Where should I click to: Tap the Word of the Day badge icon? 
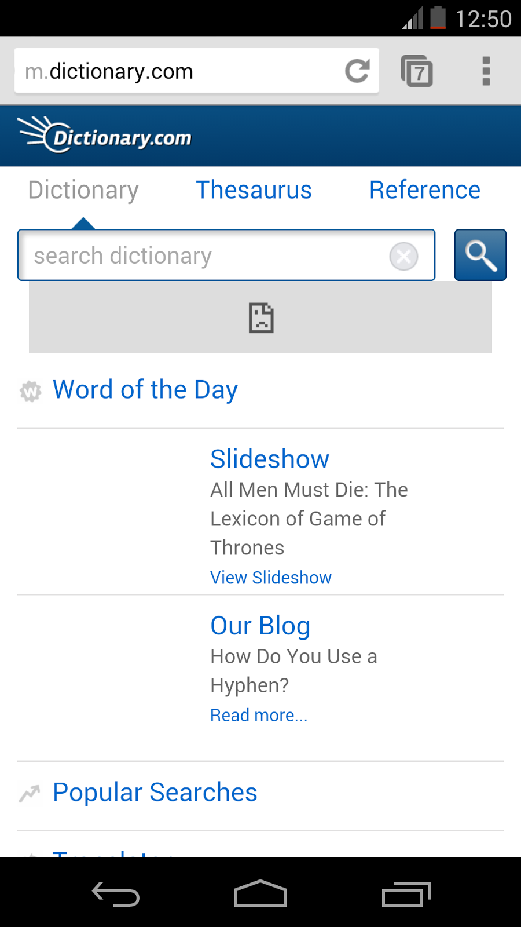tap(31, 391)
